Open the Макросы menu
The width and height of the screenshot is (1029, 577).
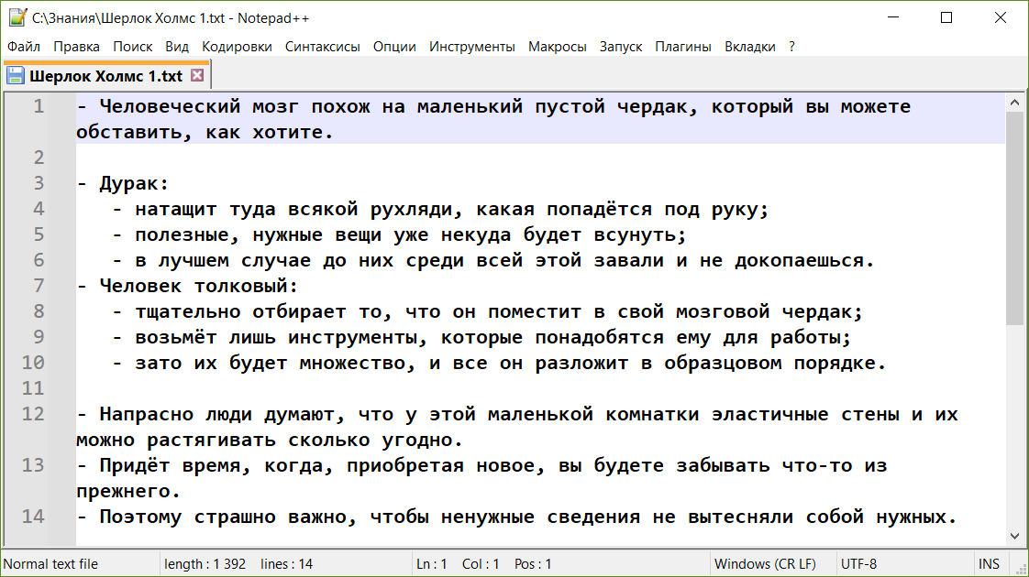click(557, 46)
